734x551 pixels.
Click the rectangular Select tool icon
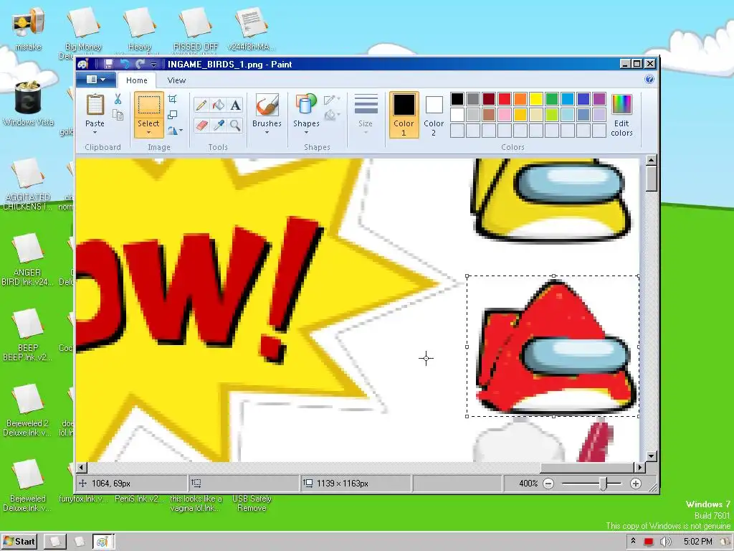point(149,105)
